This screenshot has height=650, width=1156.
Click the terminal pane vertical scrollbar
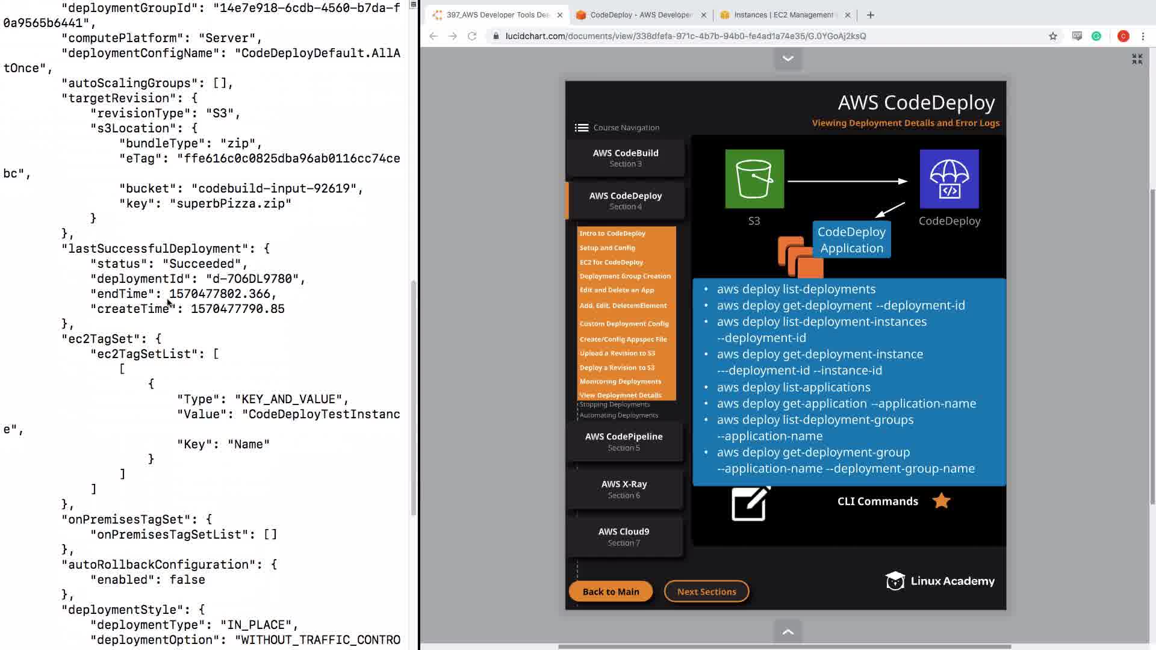(x=414, y=397)
